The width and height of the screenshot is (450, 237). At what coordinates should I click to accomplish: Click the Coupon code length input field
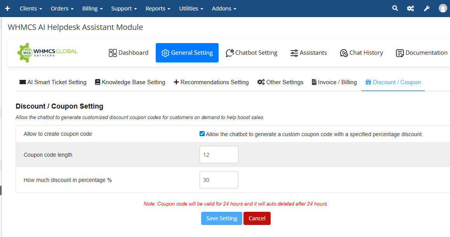point(219,155)
